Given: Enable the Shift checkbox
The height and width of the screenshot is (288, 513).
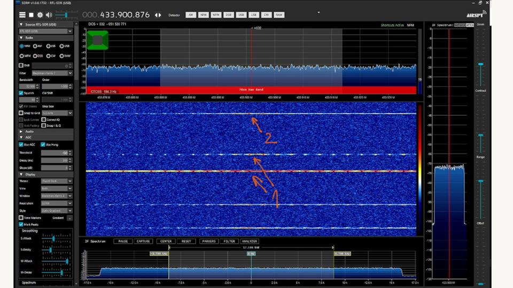Looking at the screenshot, I should click(21, 65).
